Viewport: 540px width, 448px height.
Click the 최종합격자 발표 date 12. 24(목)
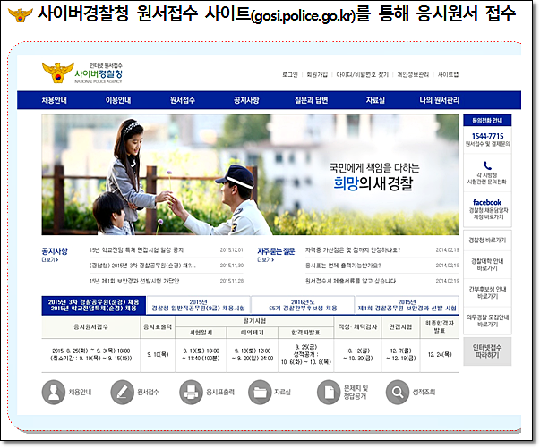tap(440, 354)
